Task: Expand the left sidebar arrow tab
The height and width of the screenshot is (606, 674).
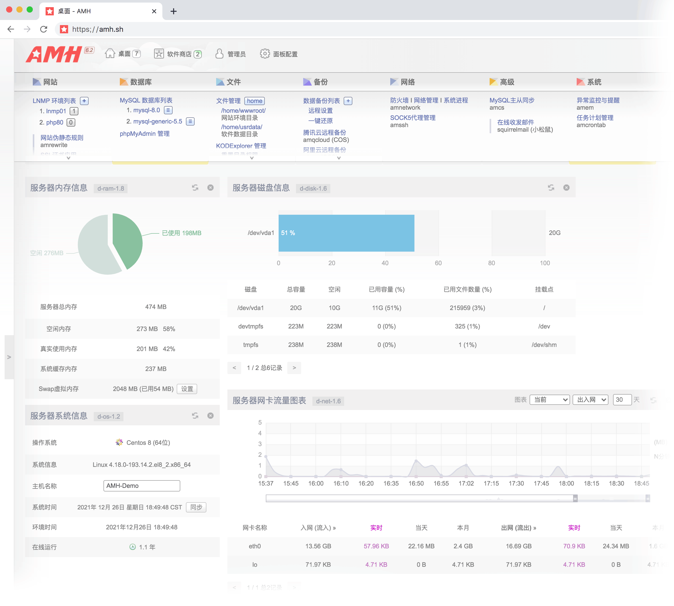Action: click(x=9, y=357)
